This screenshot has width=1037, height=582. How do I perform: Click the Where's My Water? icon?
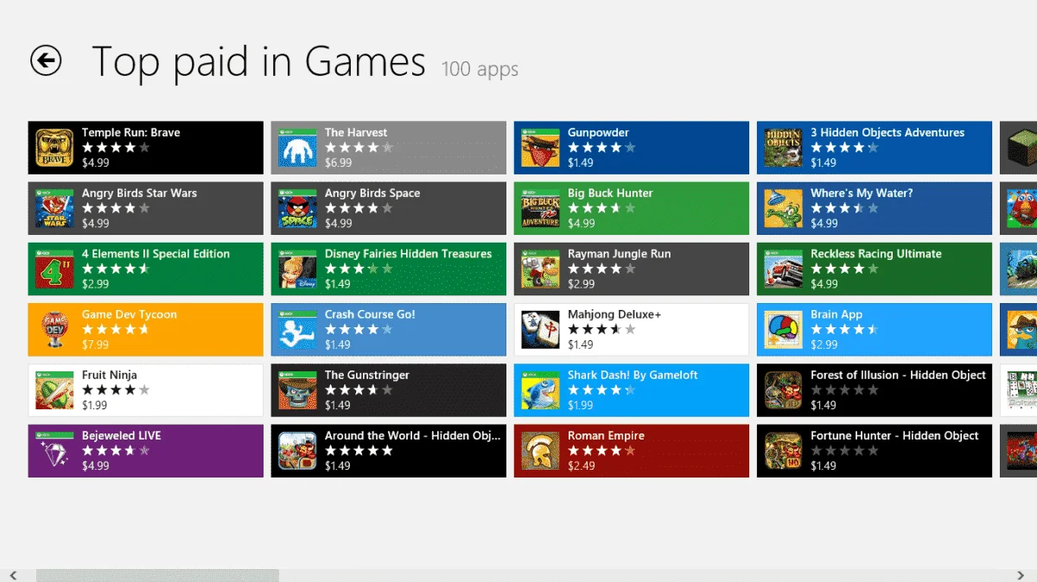coord(783,208)
